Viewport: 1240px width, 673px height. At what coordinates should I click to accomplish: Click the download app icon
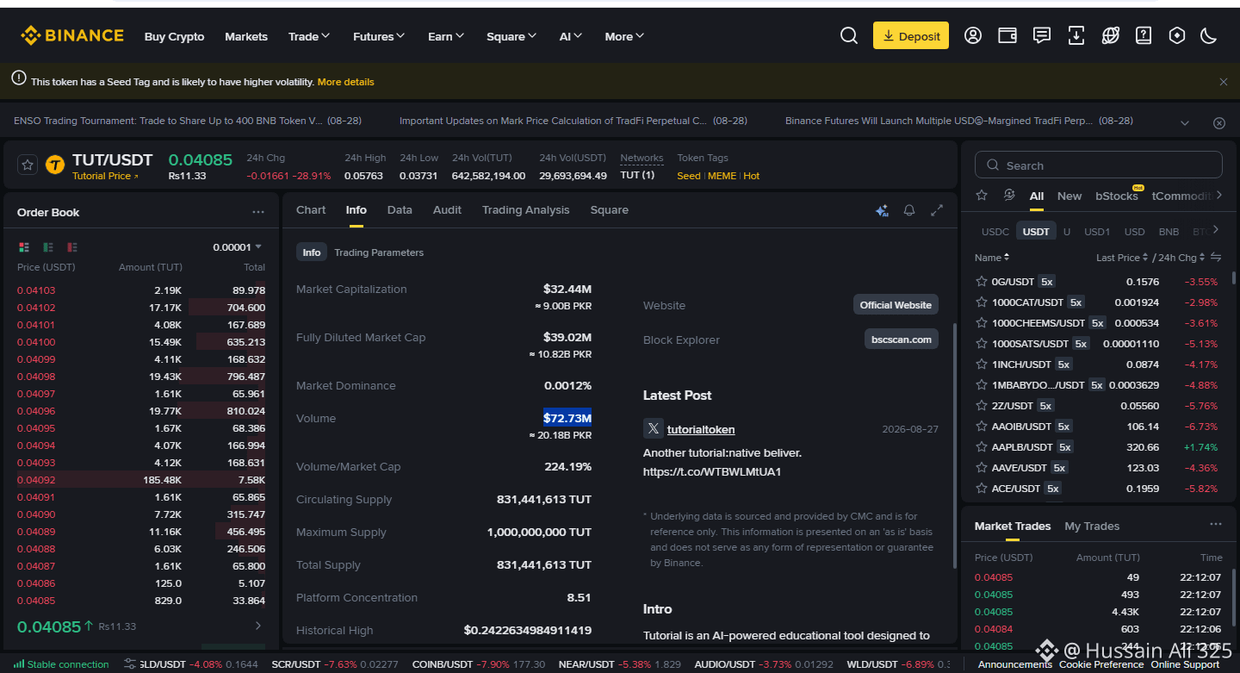tap(1076, 35)
